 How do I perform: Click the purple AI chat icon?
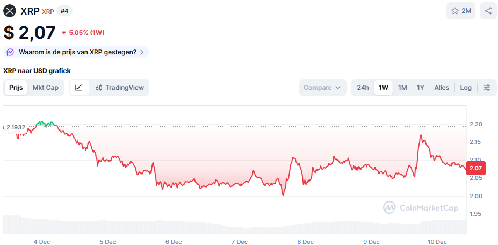coord(10,52)
